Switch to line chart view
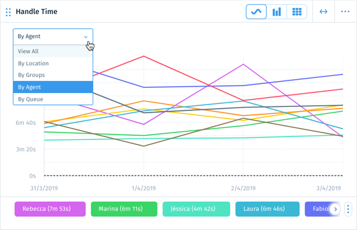The width and height of the screenshot is (357, 230). [x=256, y=12]
